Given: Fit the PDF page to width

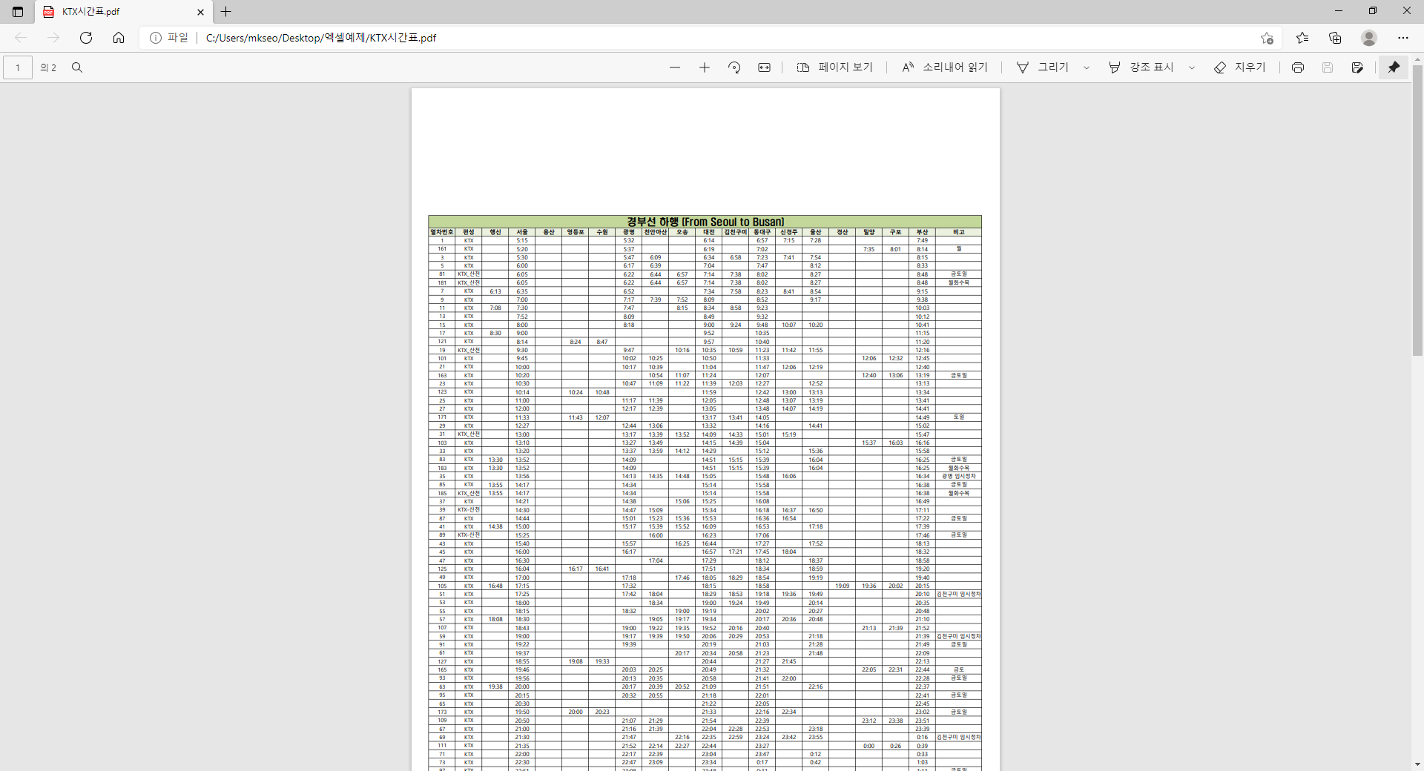Looking at the screenshot, I should pos(764,67).
